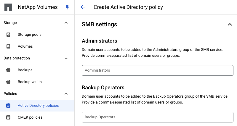The image size is (237, 126).
Task: Click the NetApp Volumes logo icon
Action: (x=8, y=7)
